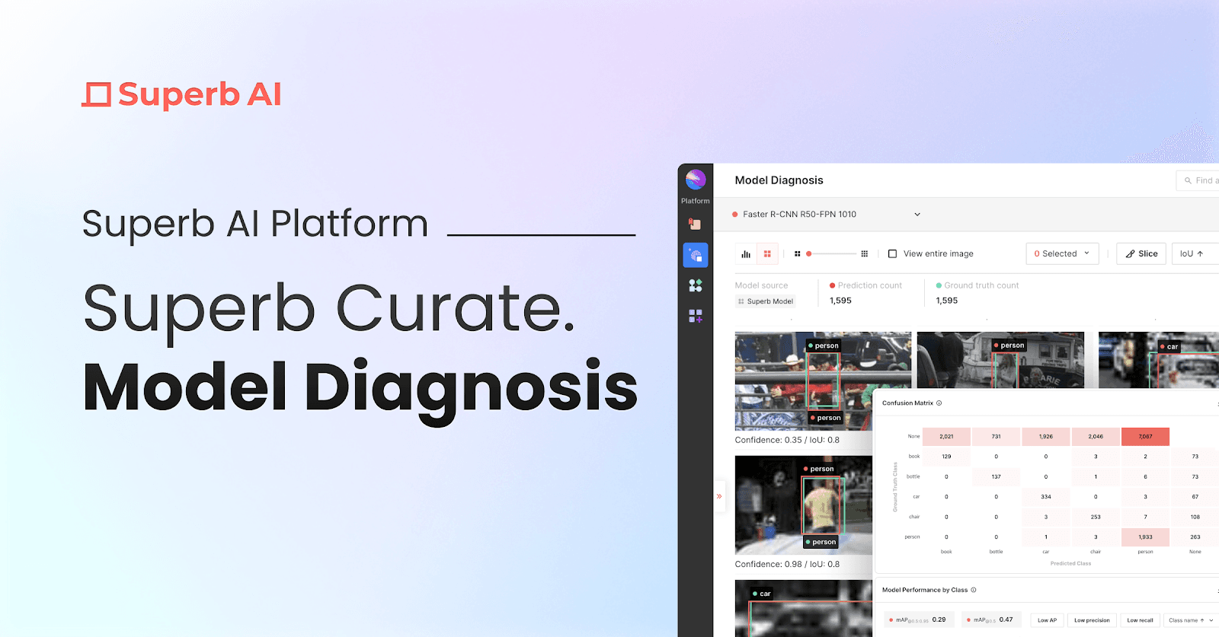Open the highlighted Curate icon in the sidebar

pyautogui.click(x=696, y=255)
